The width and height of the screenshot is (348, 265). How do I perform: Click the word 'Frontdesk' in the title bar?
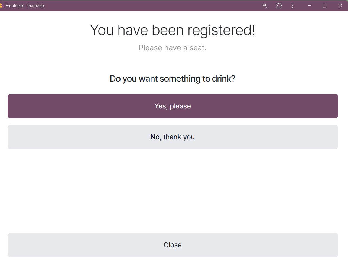click(x=15, y=6)
